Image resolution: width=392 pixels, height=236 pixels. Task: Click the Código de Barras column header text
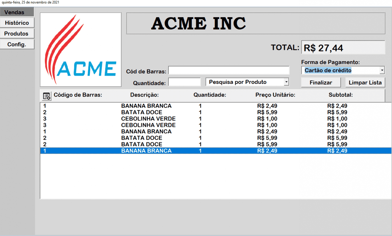coord(78,95)
